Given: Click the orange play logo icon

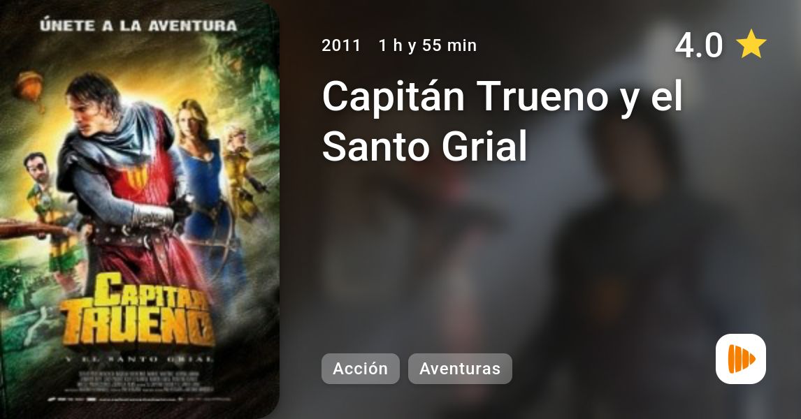Looking at the screenshot, I should tap(741, 359).
